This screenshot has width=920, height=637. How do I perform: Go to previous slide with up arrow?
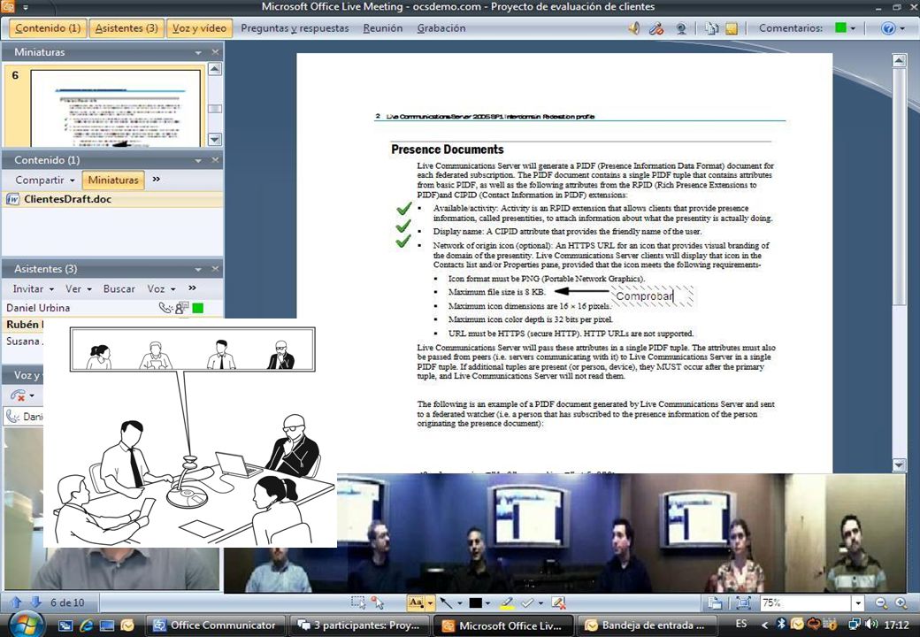17,602
